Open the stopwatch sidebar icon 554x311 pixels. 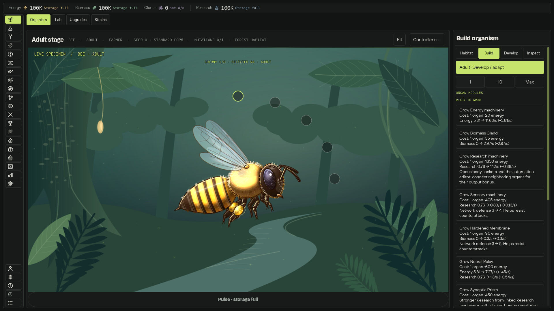pyautogui.click(x=13, y=141)
